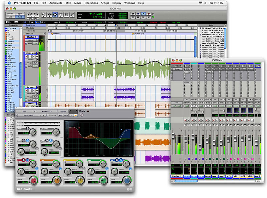The width and height of the screenshot is (267, 198).
Task: Toggle the EQ plug-in bypass button
Action: point(63,111)
